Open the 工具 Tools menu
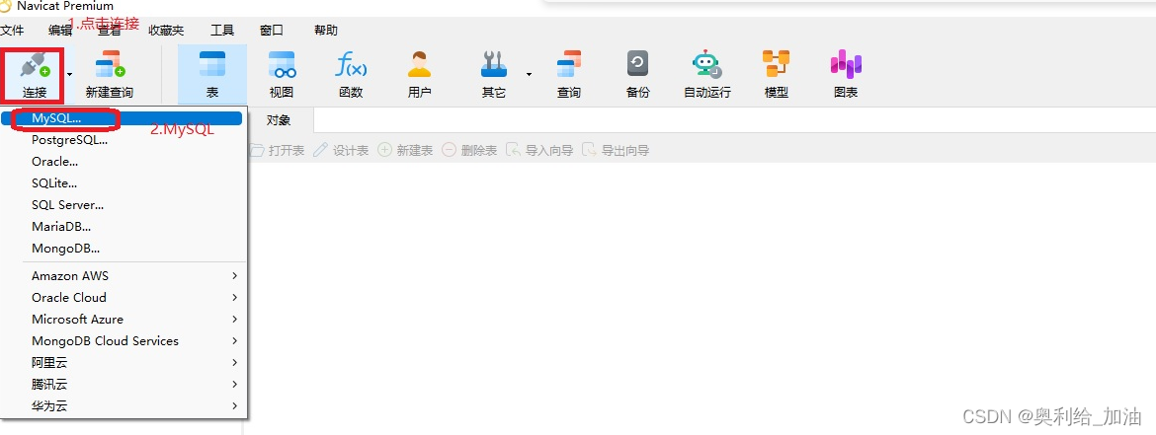 coord(222,31)
